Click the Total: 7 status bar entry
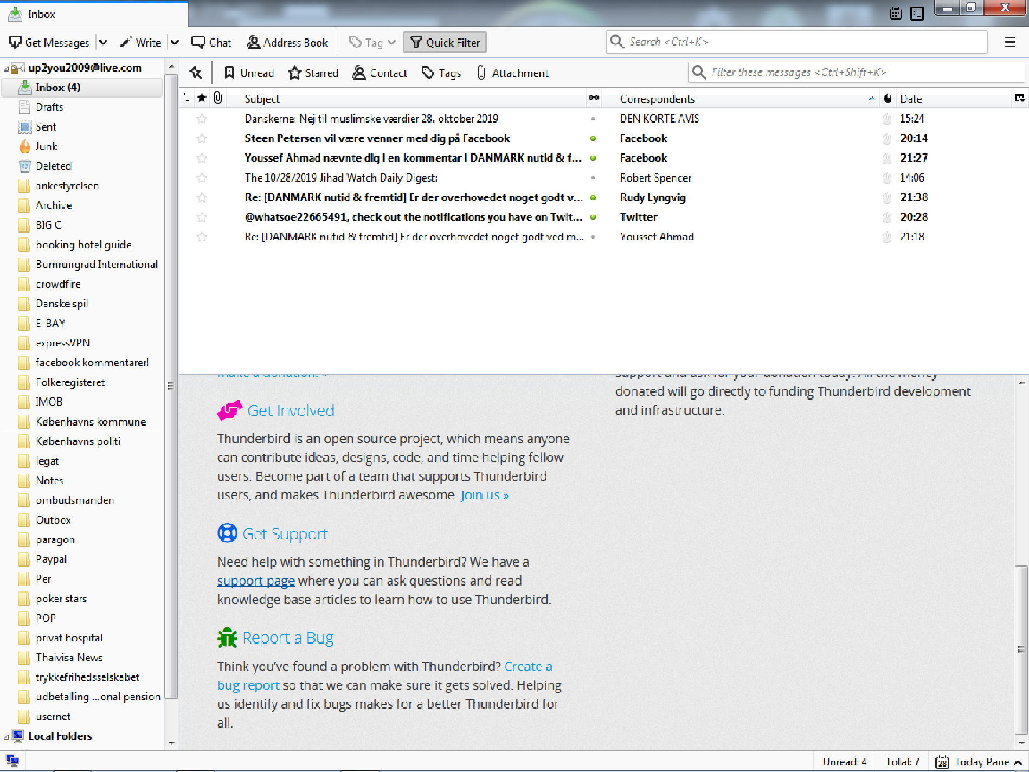Image resolution: width=1029 pixels, height=772 pixels. (902, 762)
